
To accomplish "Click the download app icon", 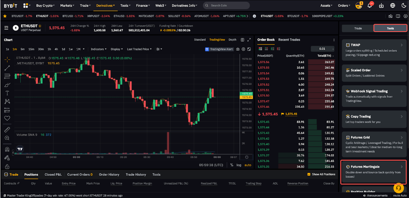I will click(381, 6).
